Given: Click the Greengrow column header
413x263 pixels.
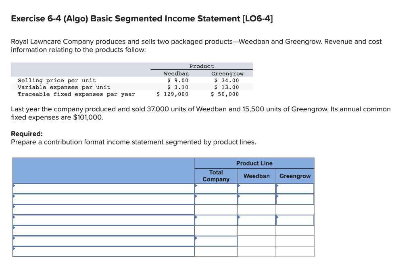Looking at the screenshot, I should tap(295, 176).
